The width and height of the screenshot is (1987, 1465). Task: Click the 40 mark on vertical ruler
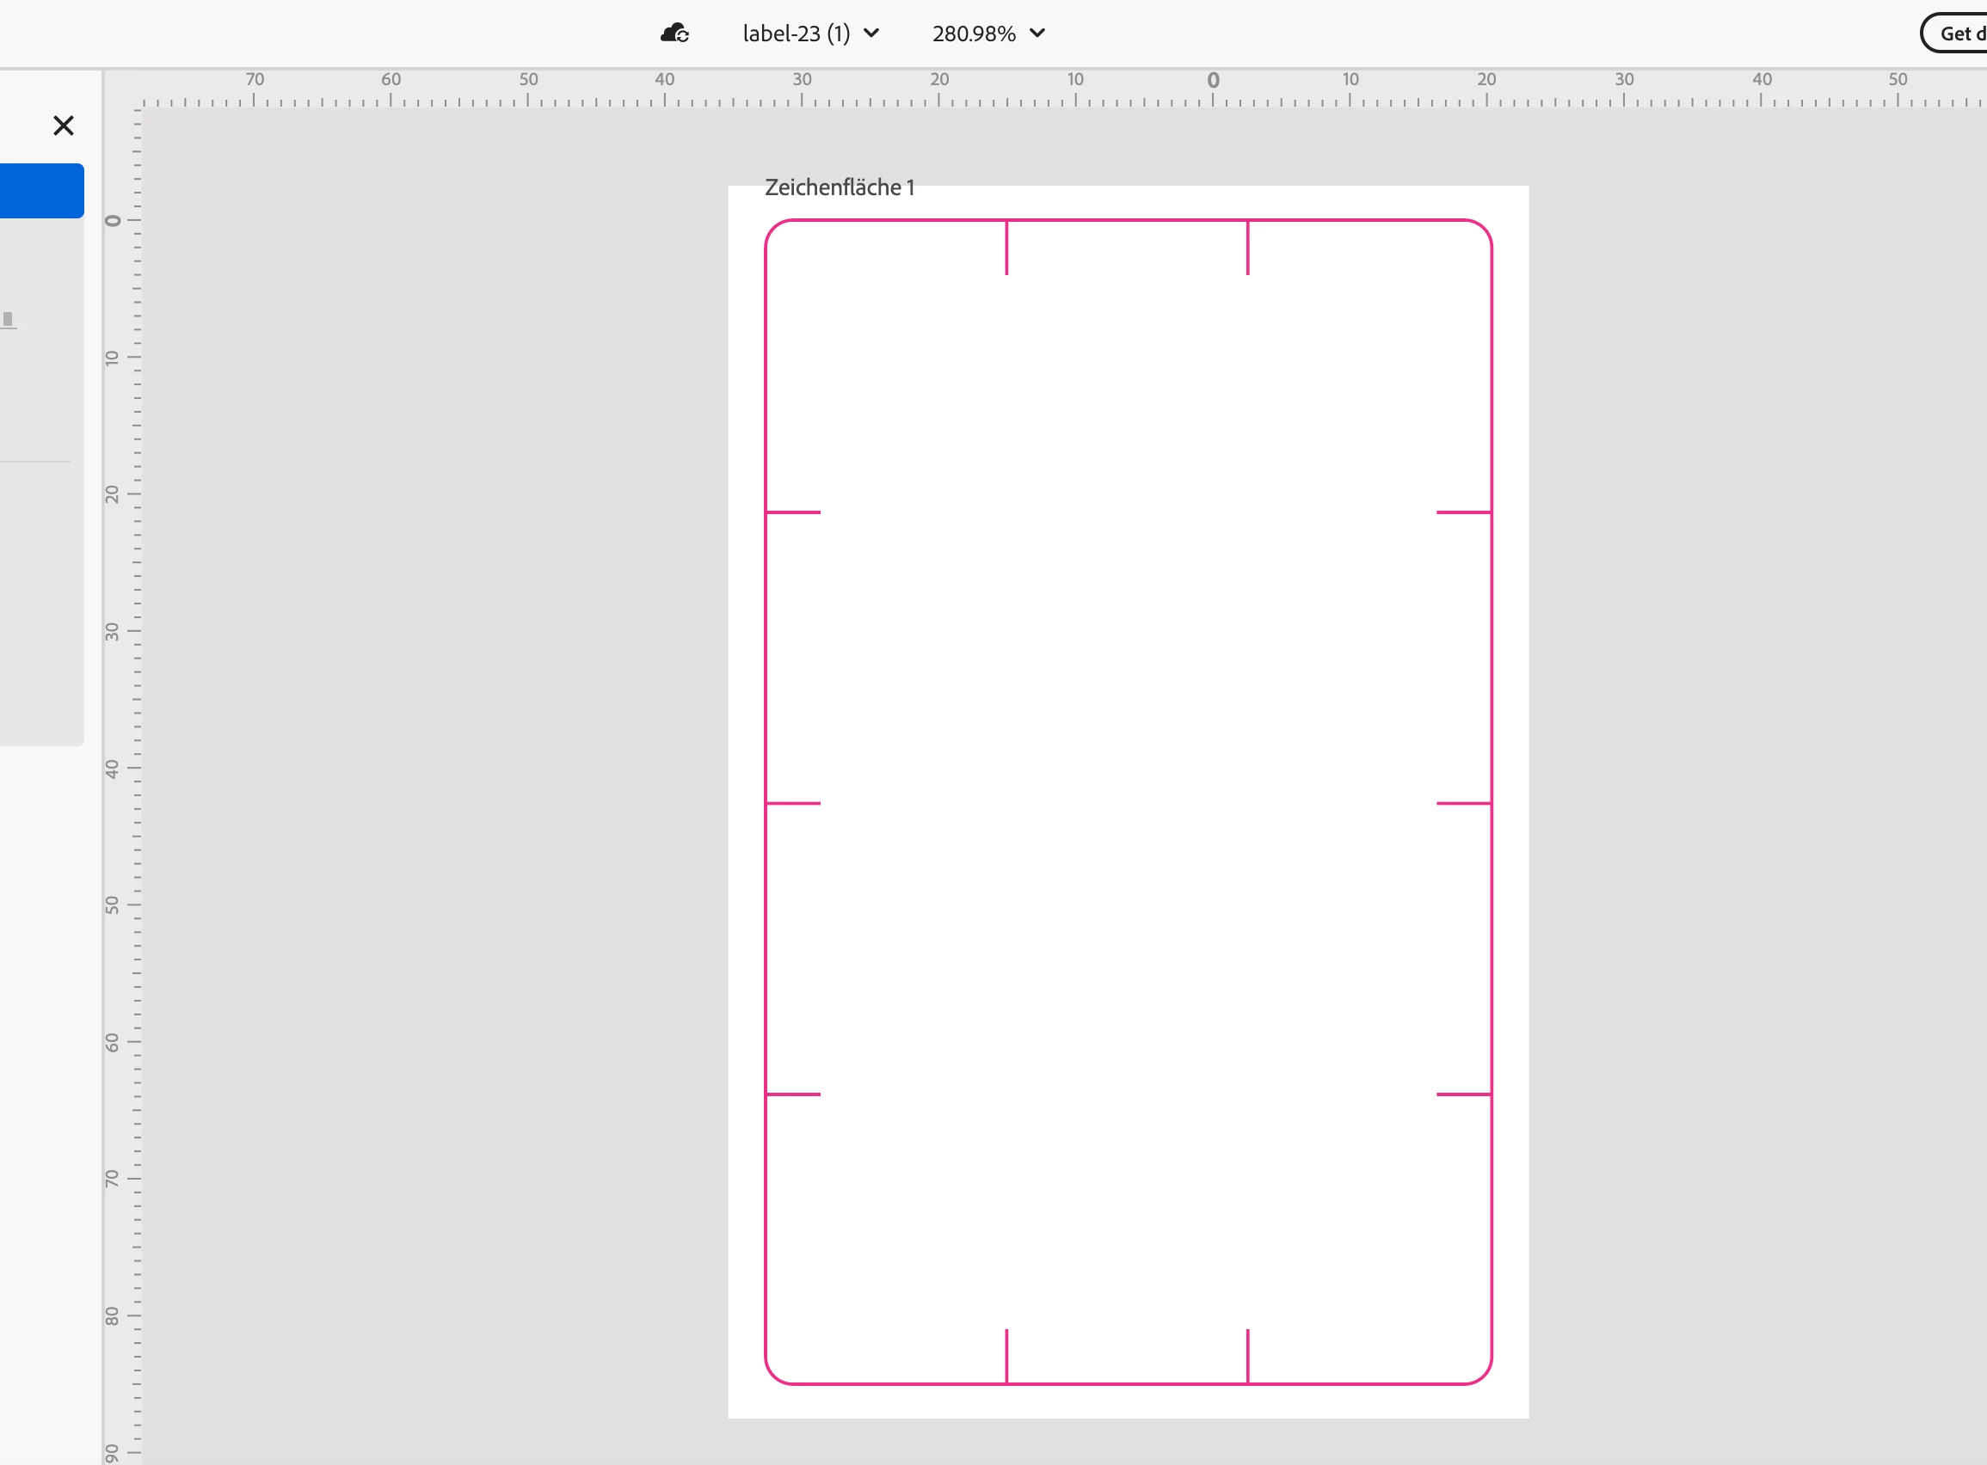pyautogui.click(x=114, y=768)
